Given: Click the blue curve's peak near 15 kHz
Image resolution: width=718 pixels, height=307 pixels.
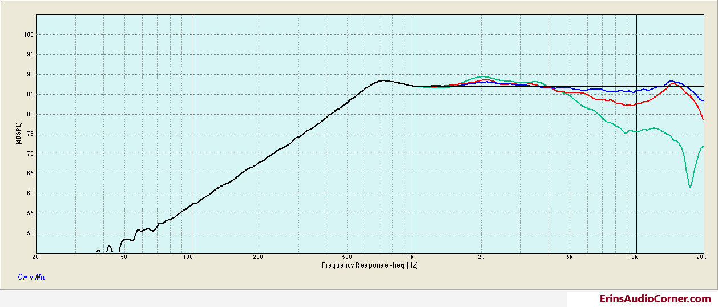Looking at the screenshot, I should pos(672,81).
